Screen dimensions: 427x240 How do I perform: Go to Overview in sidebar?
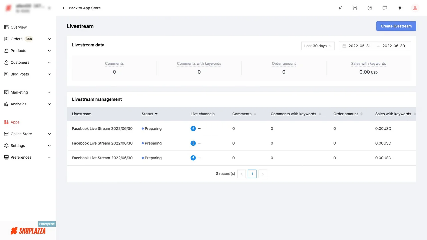tap(19, 27)
